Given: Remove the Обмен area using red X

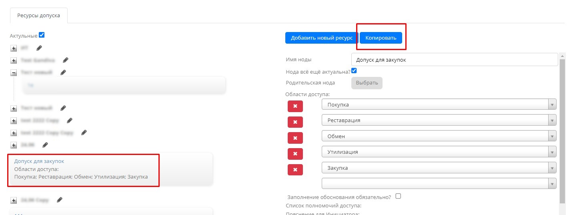Looking at the screenshot, I should (x=295, y=138).
